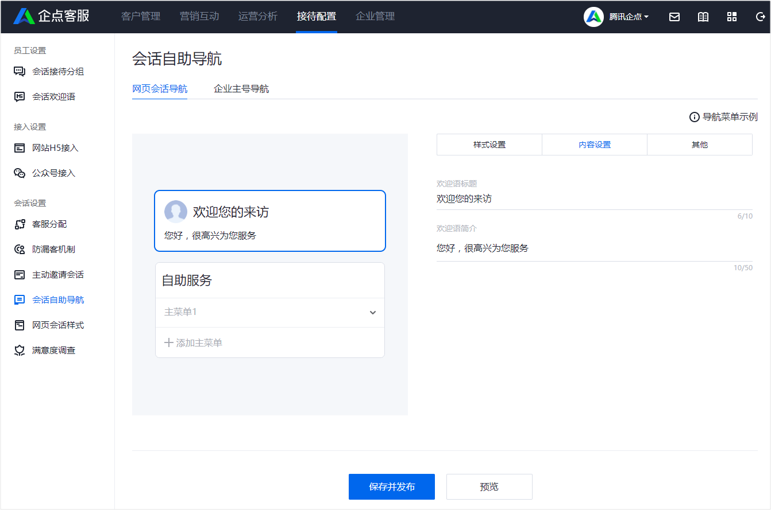Go to 满意度调查 in sidebar

54,351
